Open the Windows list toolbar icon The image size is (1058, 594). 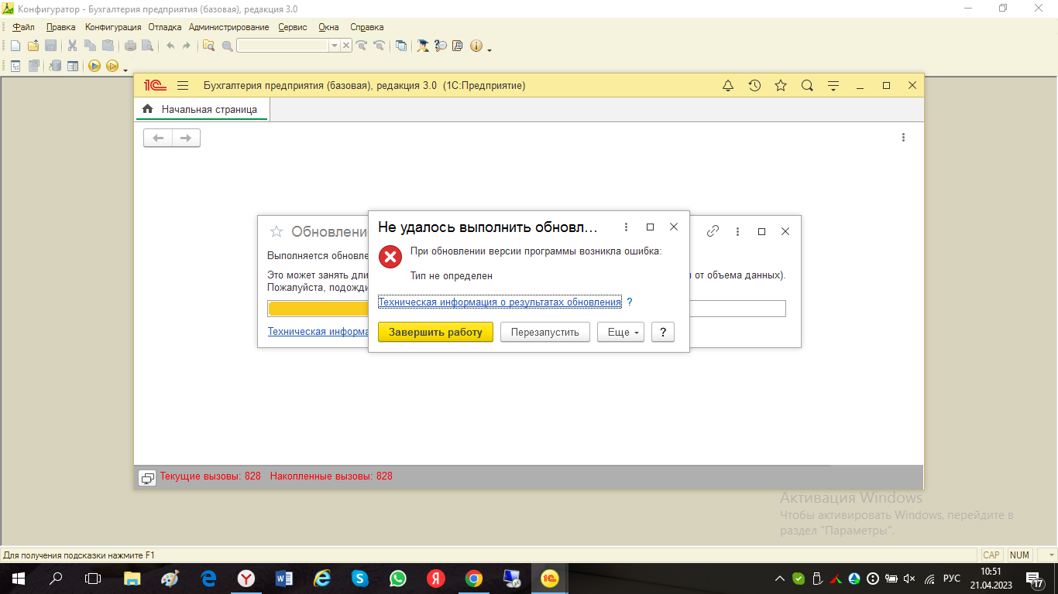click(400, 46)
